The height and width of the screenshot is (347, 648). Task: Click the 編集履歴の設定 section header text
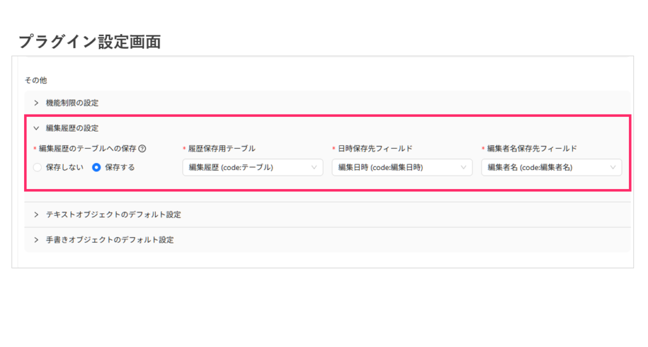[x=72, y=128]
